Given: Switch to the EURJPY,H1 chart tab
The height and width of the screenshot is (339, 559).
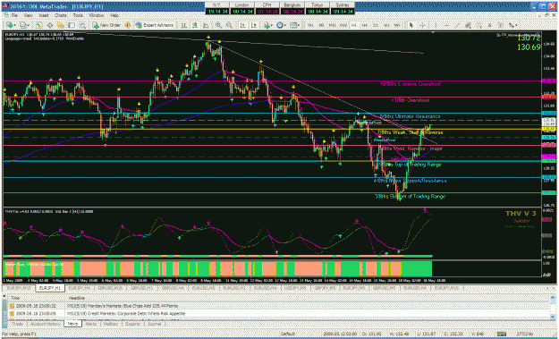Looking at the screenshot, I should coord(50,288).
